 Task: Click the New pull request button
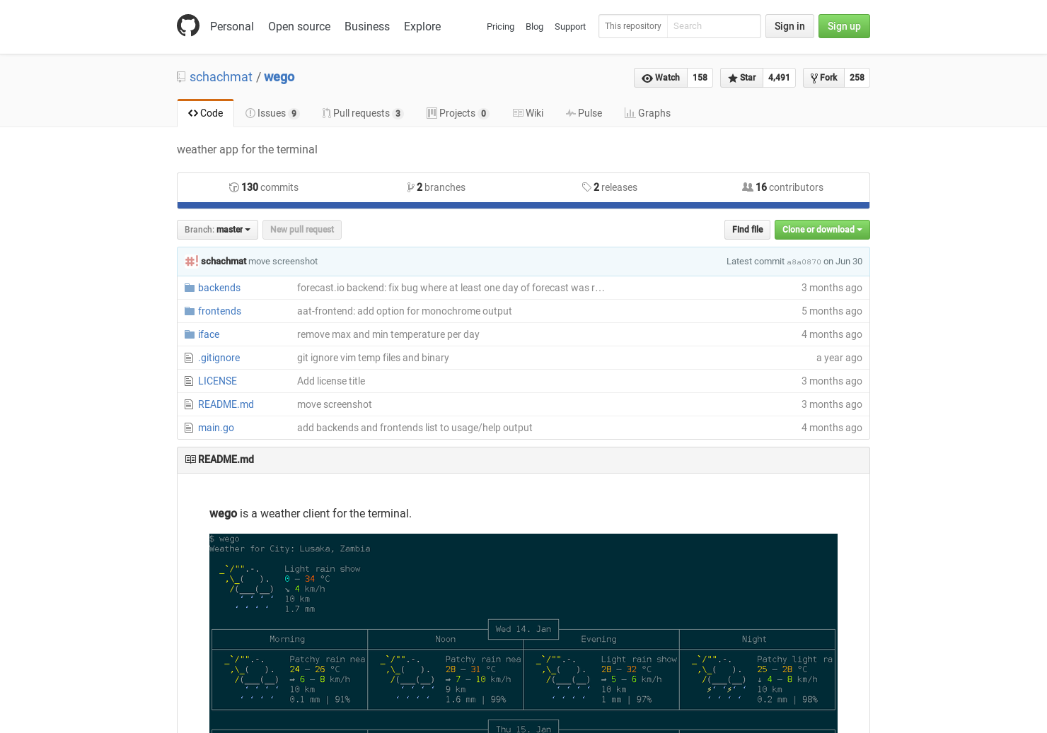[x=302, y=230]
